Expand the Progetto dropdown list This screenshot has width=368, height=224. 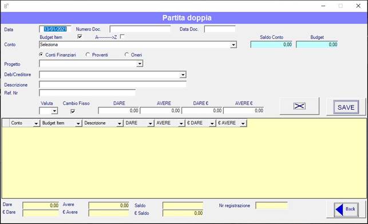click(140, 64)
